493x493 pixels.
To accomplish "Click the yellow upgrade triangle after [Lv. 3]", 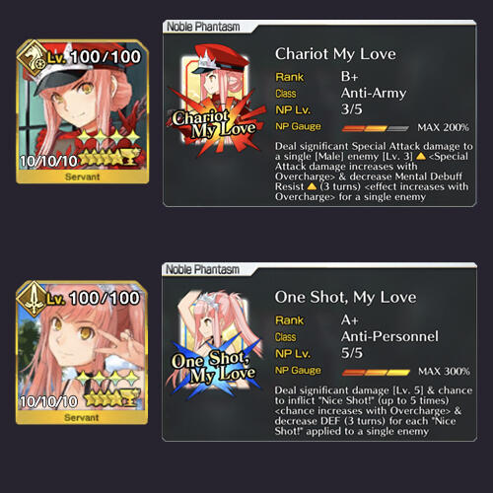I will tap(421, 156).
